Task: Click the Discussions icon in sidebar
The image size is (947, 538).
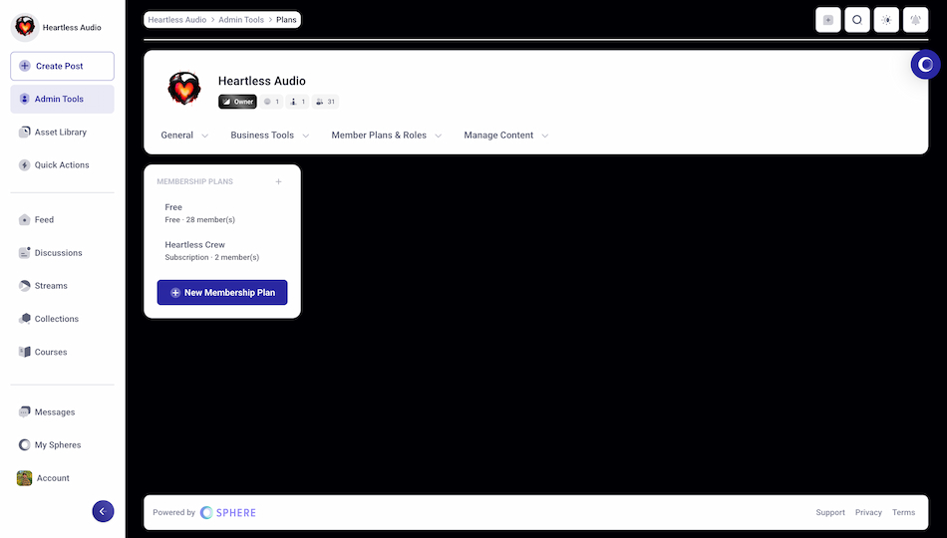Action: click(x=24, y=253)
